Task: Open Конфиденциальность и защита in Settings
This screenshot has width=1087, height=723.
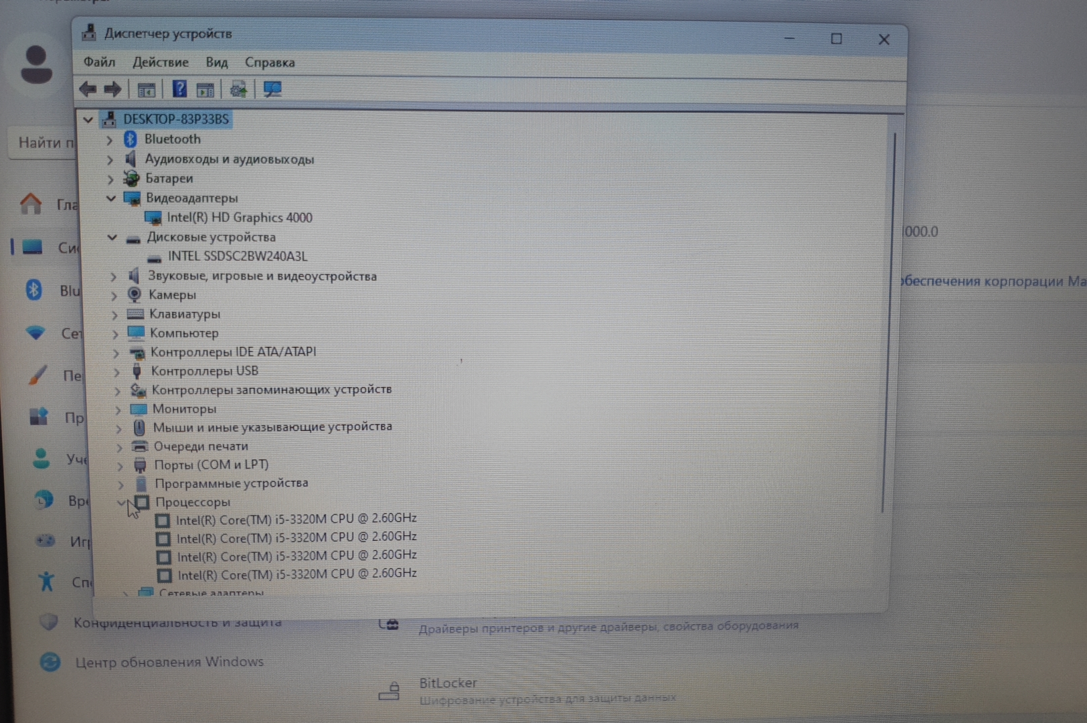Action: pyautogui.click(x=178, y=623)
